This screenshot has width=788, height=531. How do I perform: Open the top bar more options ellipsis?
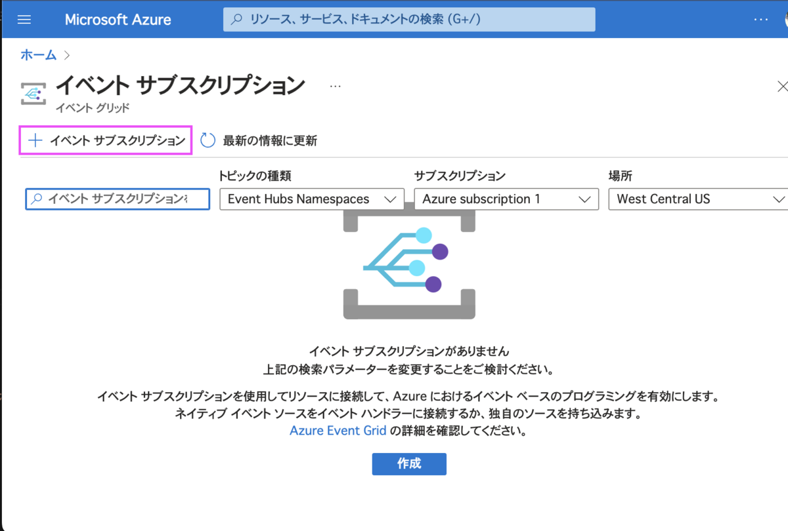click(761, 20)
